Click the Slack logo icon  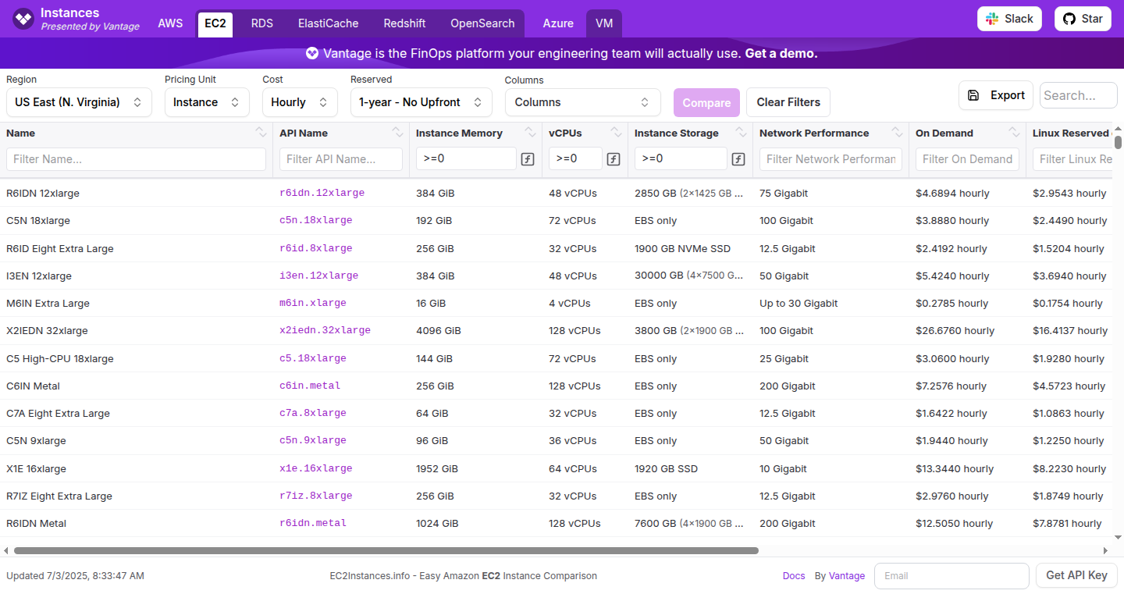pyautogui.click(x=992, y=19)
